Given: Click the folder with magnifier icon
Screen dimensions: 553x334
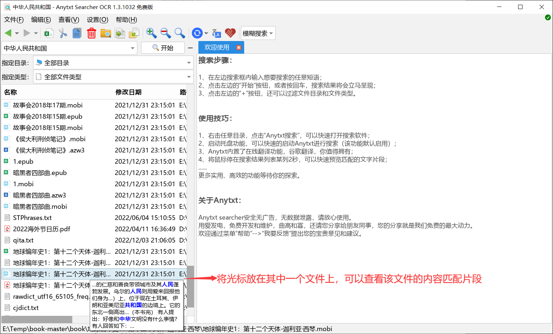Looking at the screenshot, I should [x=105, y=33].
